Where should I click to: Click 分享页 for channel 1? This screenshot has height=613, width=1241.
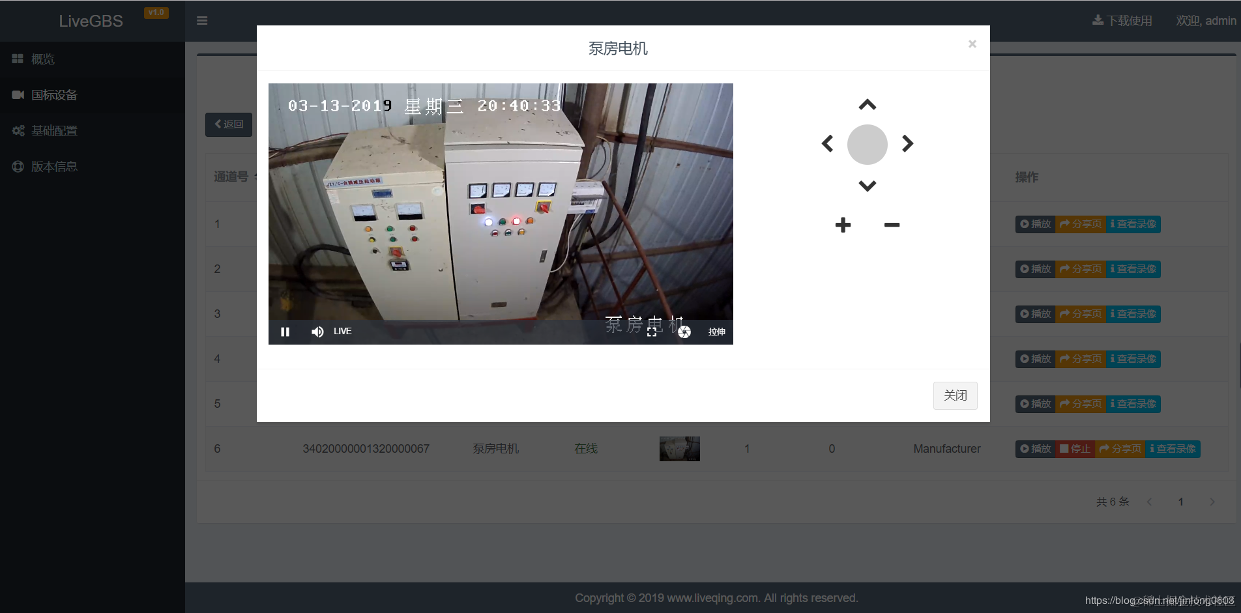pyautogui.click(x=1081, y=224)
